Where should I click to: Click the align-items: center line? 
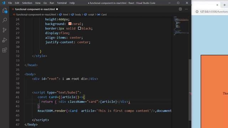click(64, 38)
